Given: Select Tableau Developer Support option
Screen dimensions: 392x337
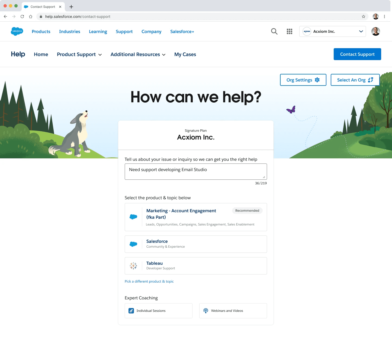Looking at the screenshot, I should (196, 266).
